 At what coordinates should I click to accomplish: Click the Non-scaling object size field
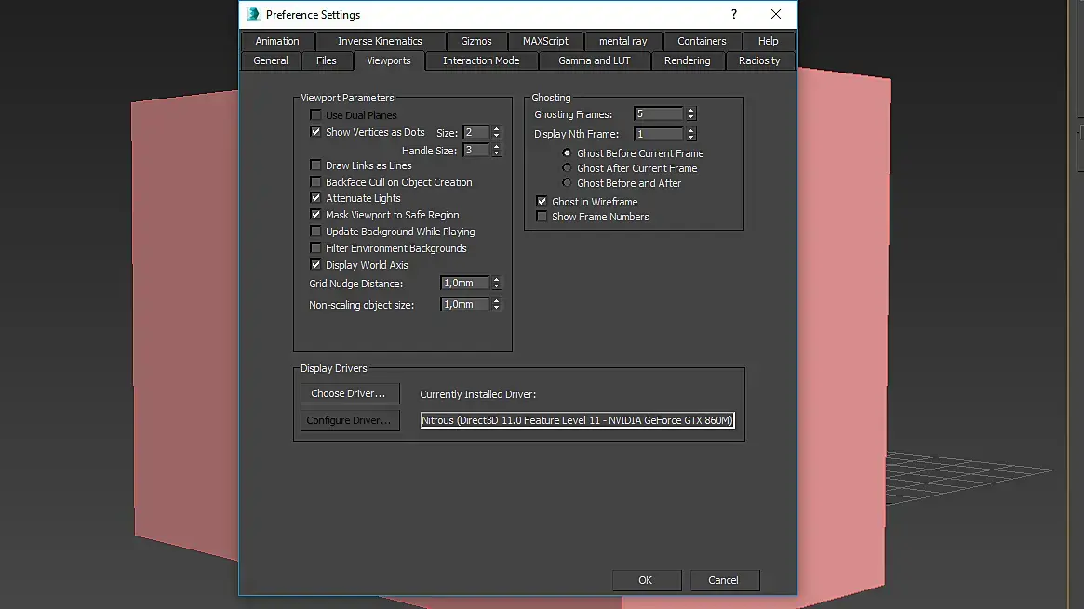pos(465,305)
